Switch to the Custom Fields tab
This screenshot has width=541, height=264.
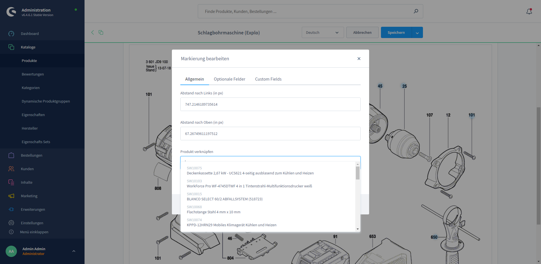tap(268, 79)
